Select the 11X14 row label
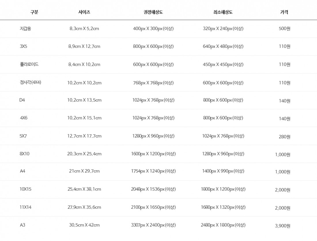Image resolution: width=317 pixels, height=241 pixels. (25, 207)
